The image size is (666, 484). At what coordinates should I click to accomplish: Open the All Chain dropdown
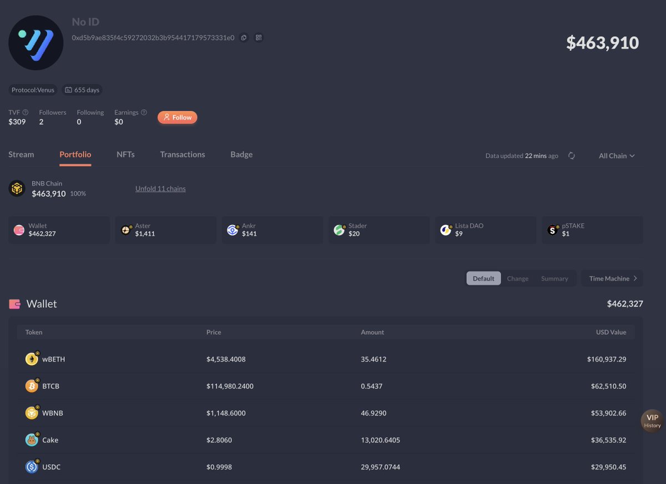coord(616,156)
